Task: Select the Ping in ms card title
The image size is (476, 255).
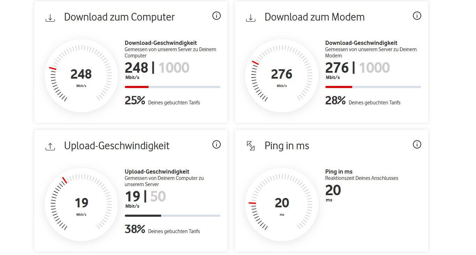Action: (287, 146)
